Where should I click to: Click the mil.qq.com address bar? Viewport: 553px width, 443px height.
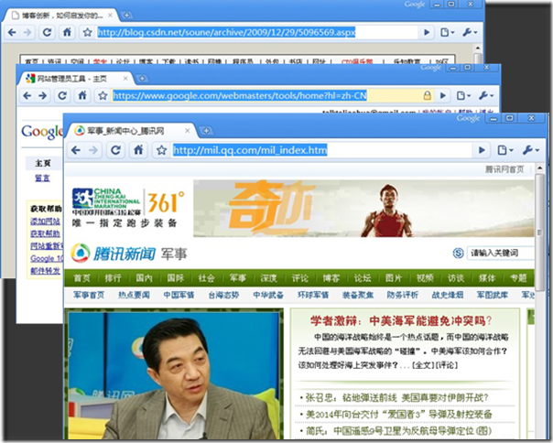pyautogui.click(x=321, y=150)
